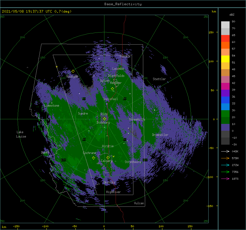Click the Lake Louise label
The image size is (246, 230).
21,134
